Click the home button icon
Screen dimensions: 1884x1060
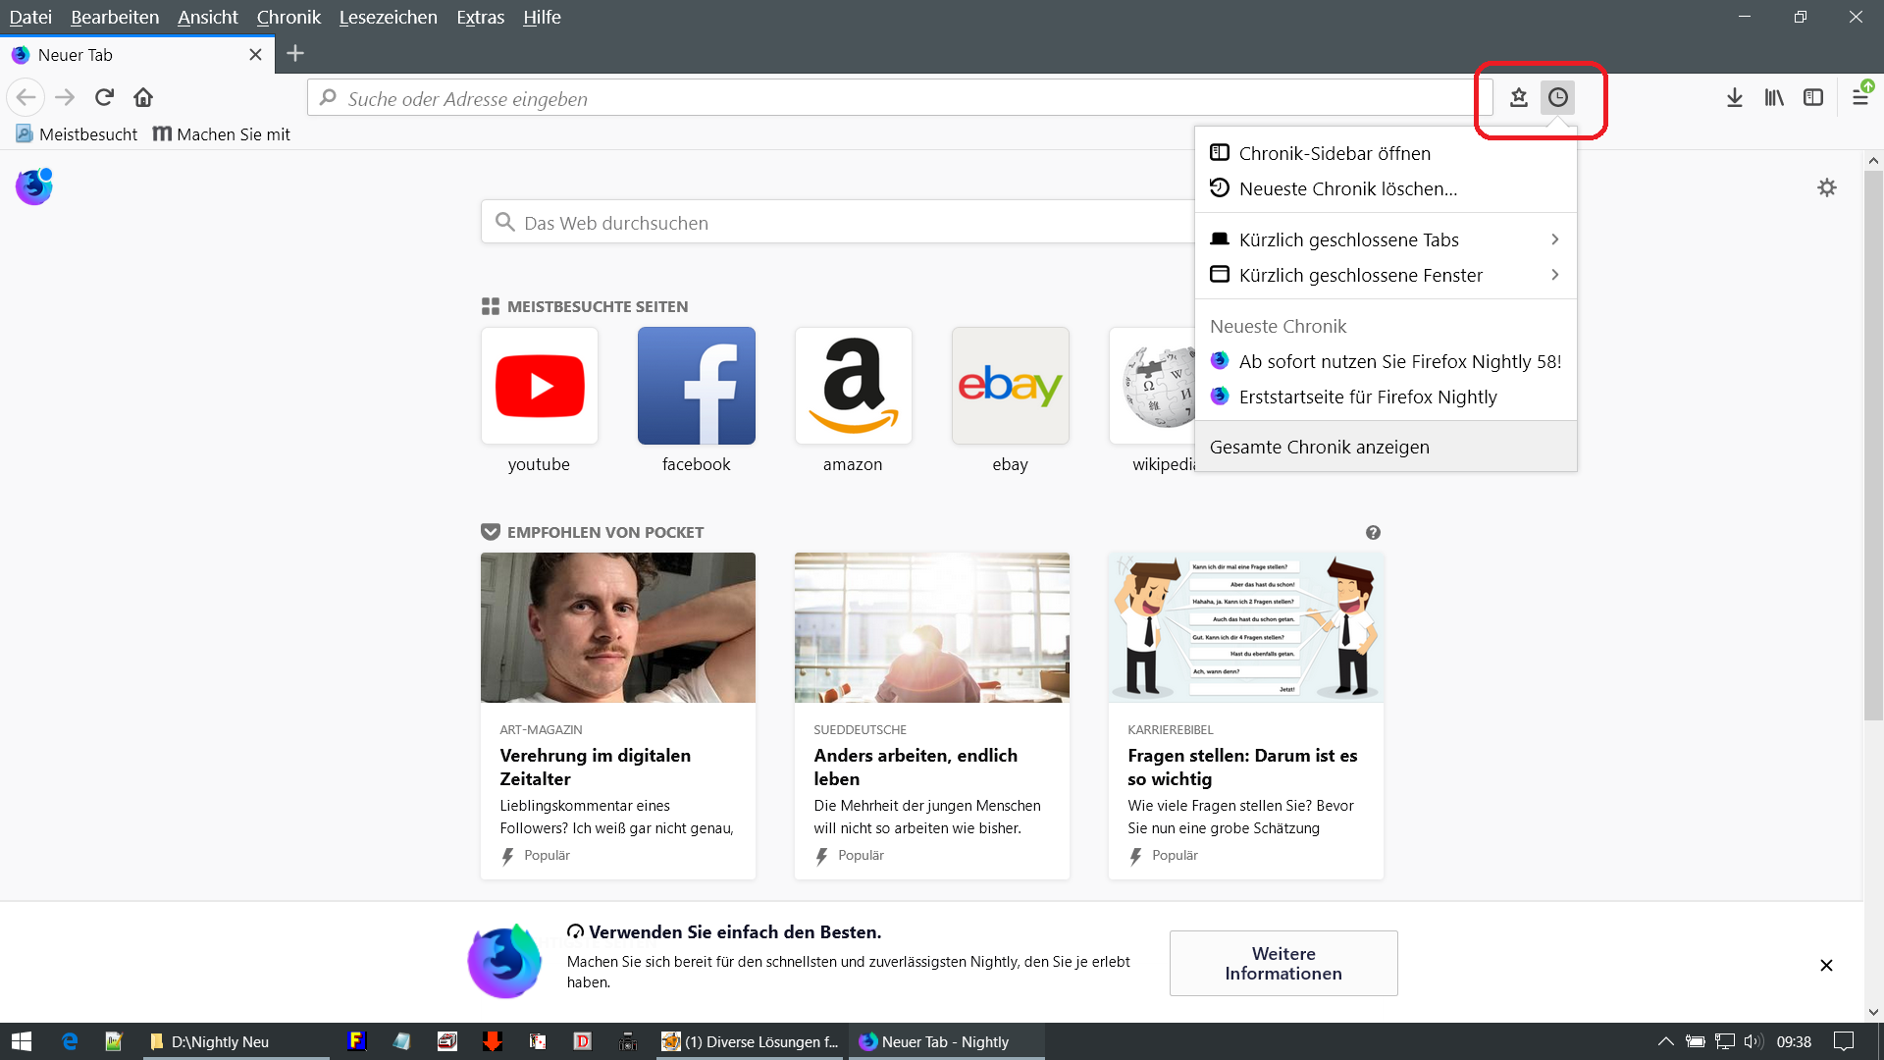coord(143,97)
